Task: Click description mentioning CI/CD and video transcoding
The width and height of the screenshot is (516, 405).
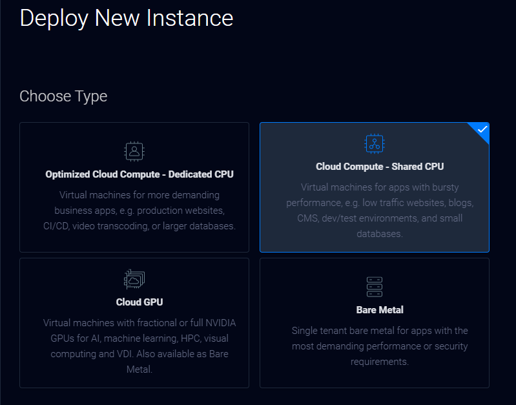Action: [x=139, y=211]
